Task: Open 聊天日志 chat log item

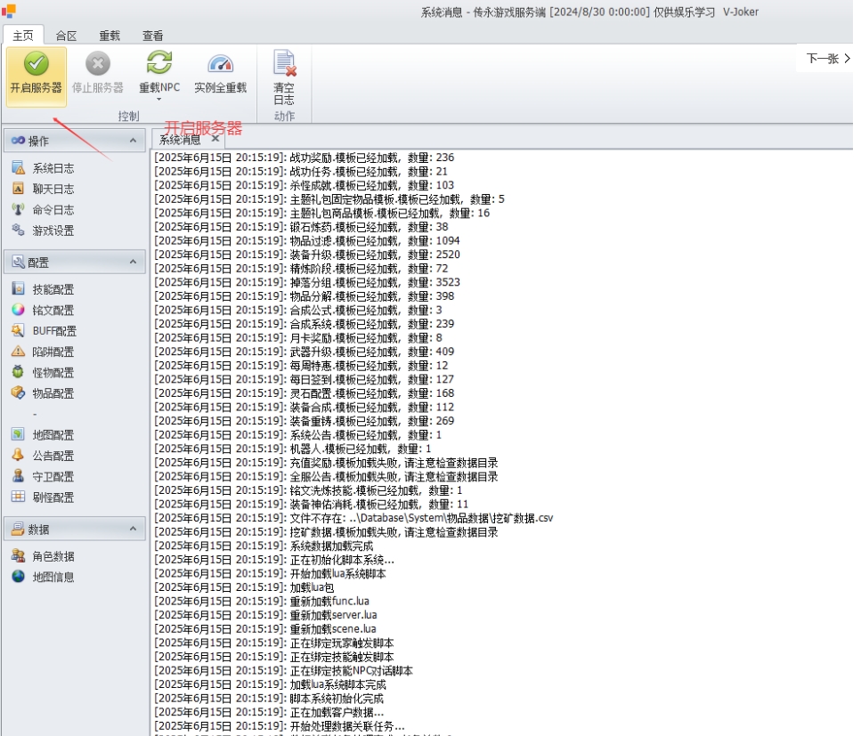Action: click(53, 189)
